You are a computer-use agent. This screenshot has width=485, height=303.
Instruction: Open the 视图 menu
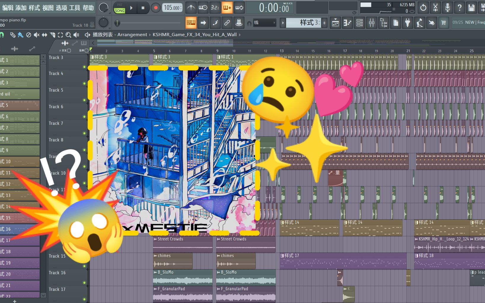tap(48, 8)
